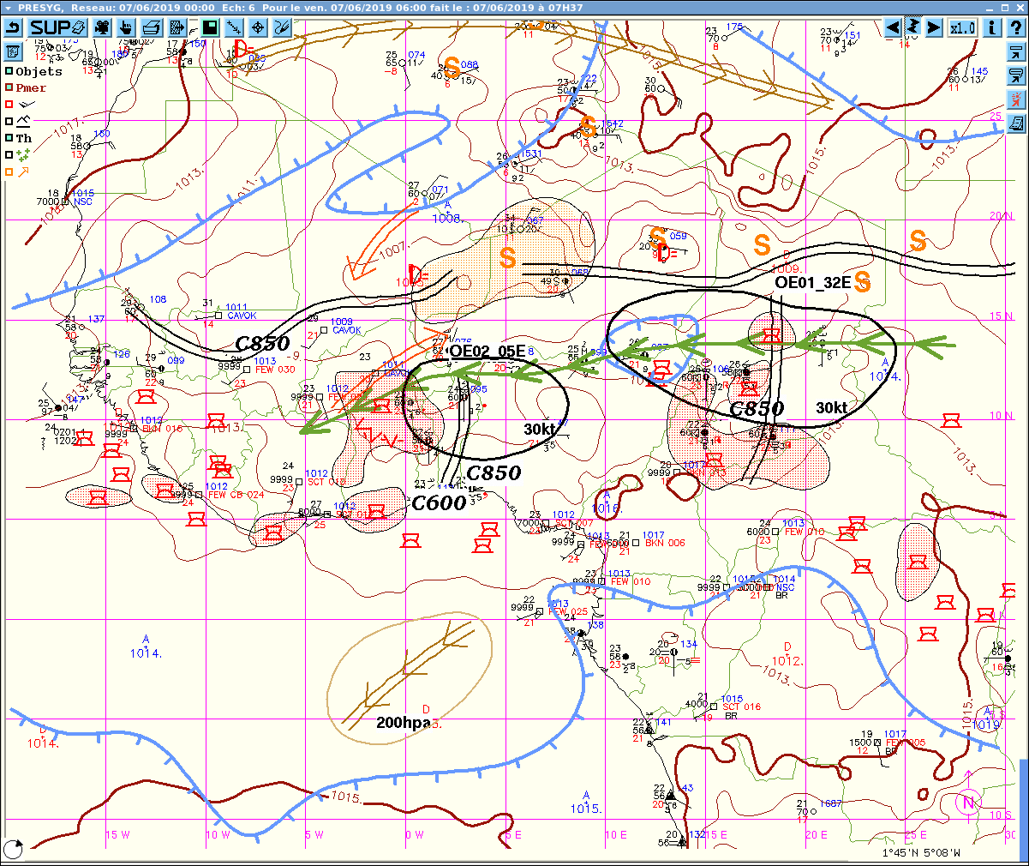Toggle the mountain relief layer checkbox

(9, 121)
